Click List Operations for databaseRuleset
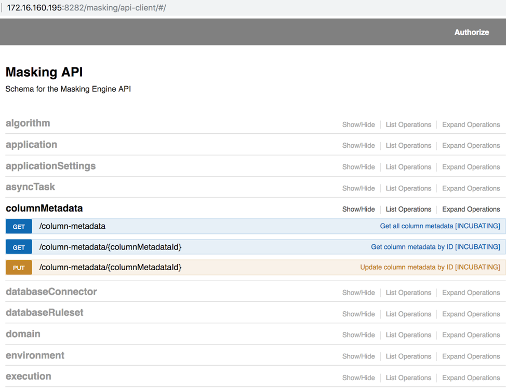Screen dimensions: 506x389 (x=408, y=314)
